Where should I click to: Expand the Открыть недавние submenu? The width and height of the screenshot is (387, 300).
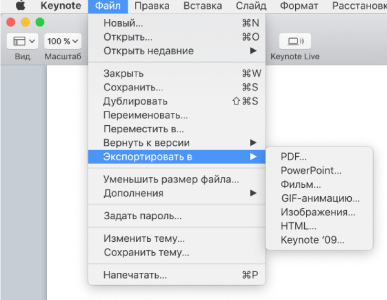[x=177, y=51]
